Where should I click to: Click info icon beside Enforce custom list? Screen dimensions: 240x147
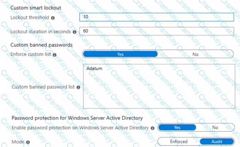point(55,55)
